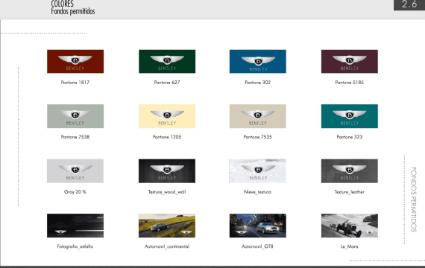Open the Texture_wood_wall thumbnail
This screenshot has width=425, height=268.
[167, 170]
